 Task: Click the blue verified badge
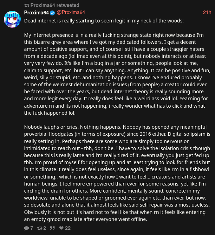click(52, 13)
